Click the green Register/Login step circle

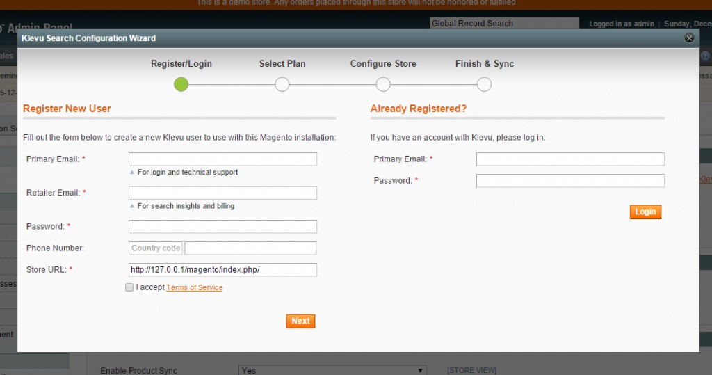pyautogui.click(x=181, y=84)
